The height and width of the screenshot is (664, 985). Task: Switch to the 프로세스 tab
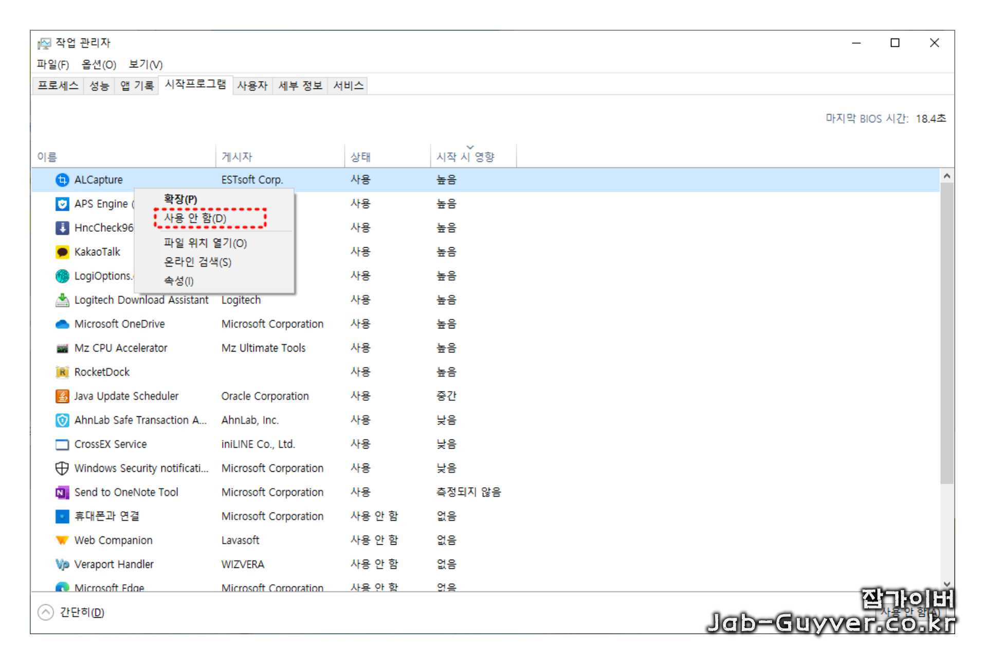(x=58, y=86)
